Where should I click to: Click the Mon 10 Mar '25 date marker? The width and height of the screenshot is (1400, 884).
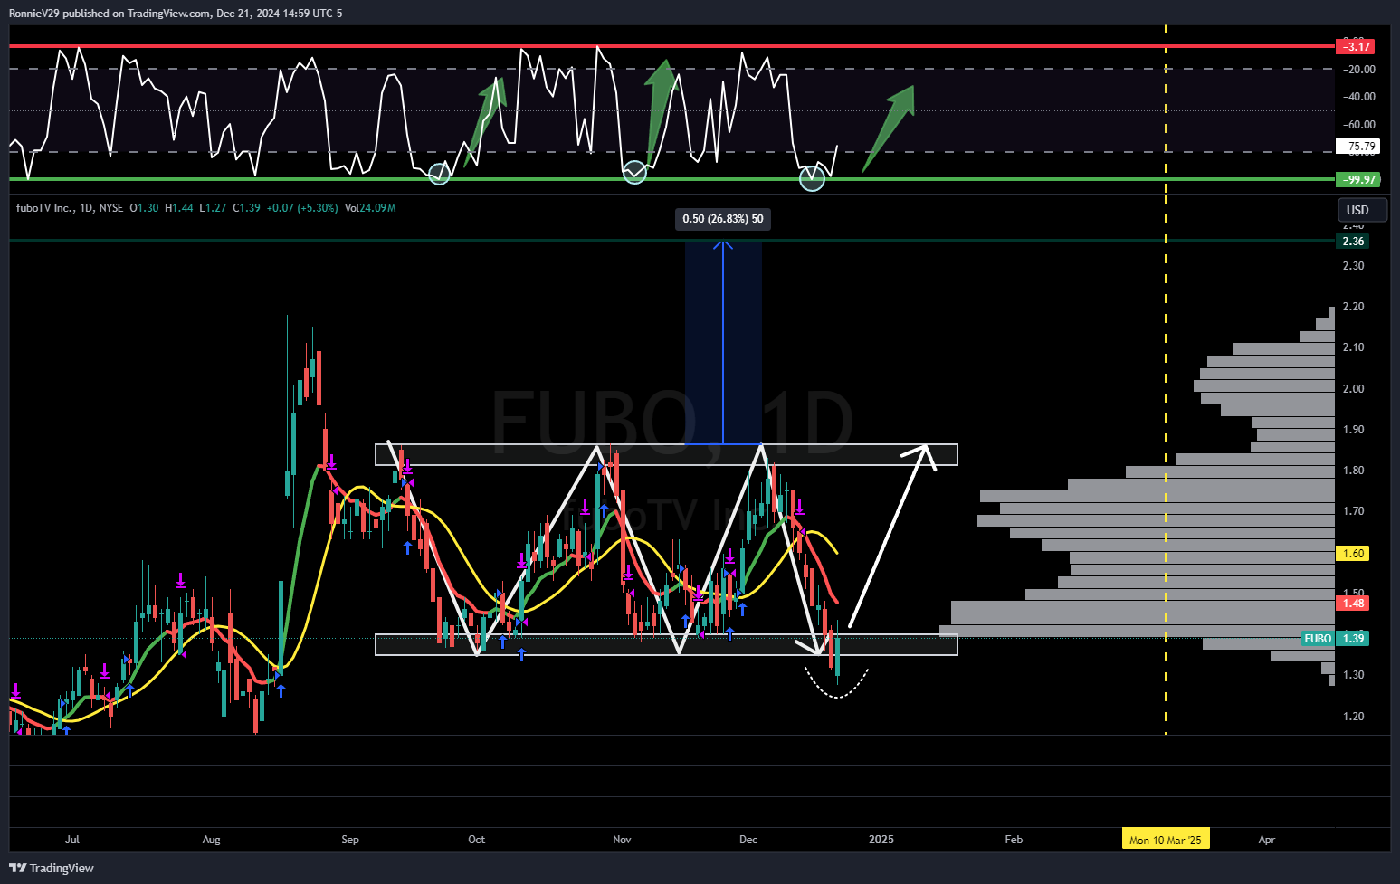pos(1165,840)
